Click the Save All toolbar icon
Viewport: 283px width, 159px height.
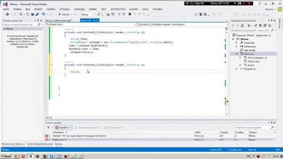(37, 14)
